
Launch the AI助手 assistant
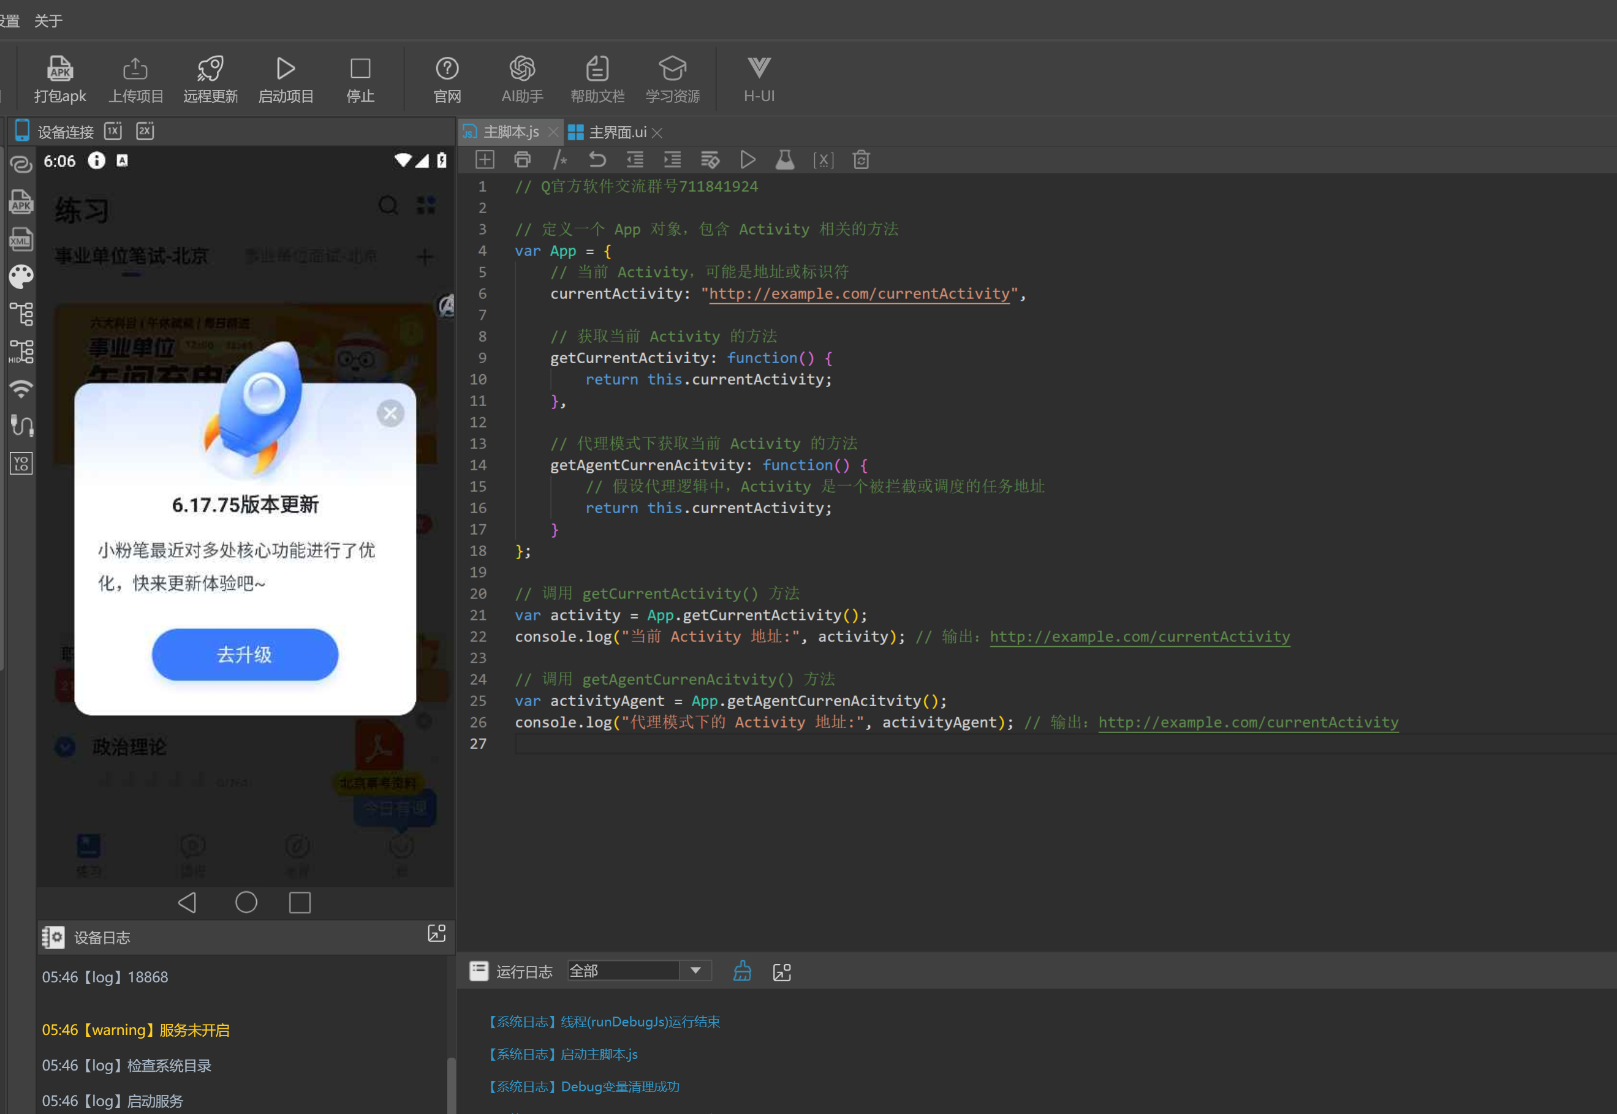click(522, 80)
